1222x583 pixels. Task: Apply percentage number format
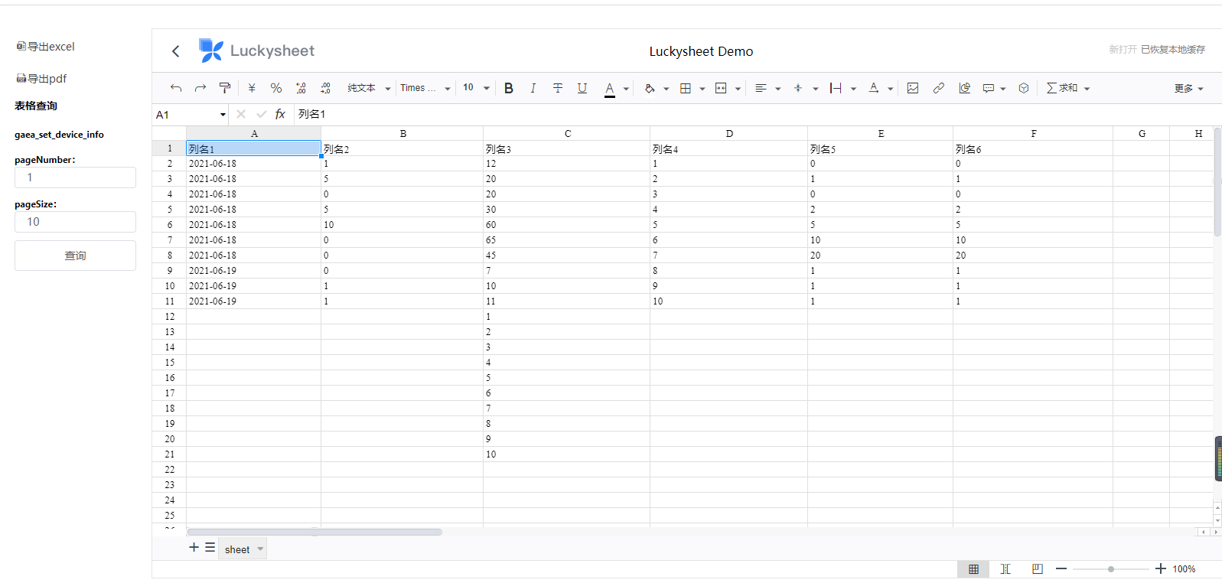point(276,88)
